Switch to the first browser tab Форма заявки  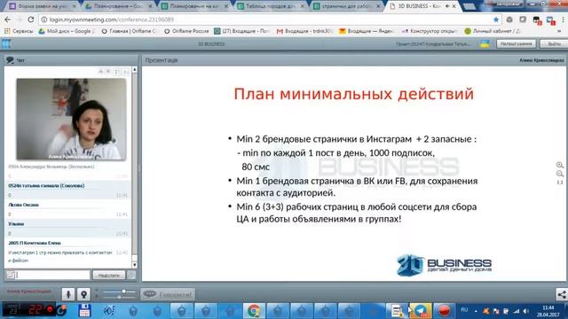point(43,6)
